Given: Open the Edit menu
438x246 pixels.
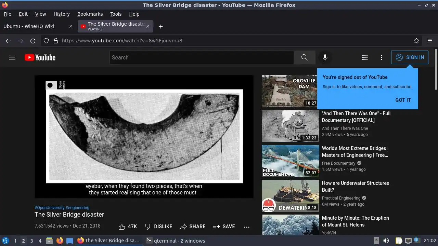Looking at the screenshot, I should [x=23, y=14].
